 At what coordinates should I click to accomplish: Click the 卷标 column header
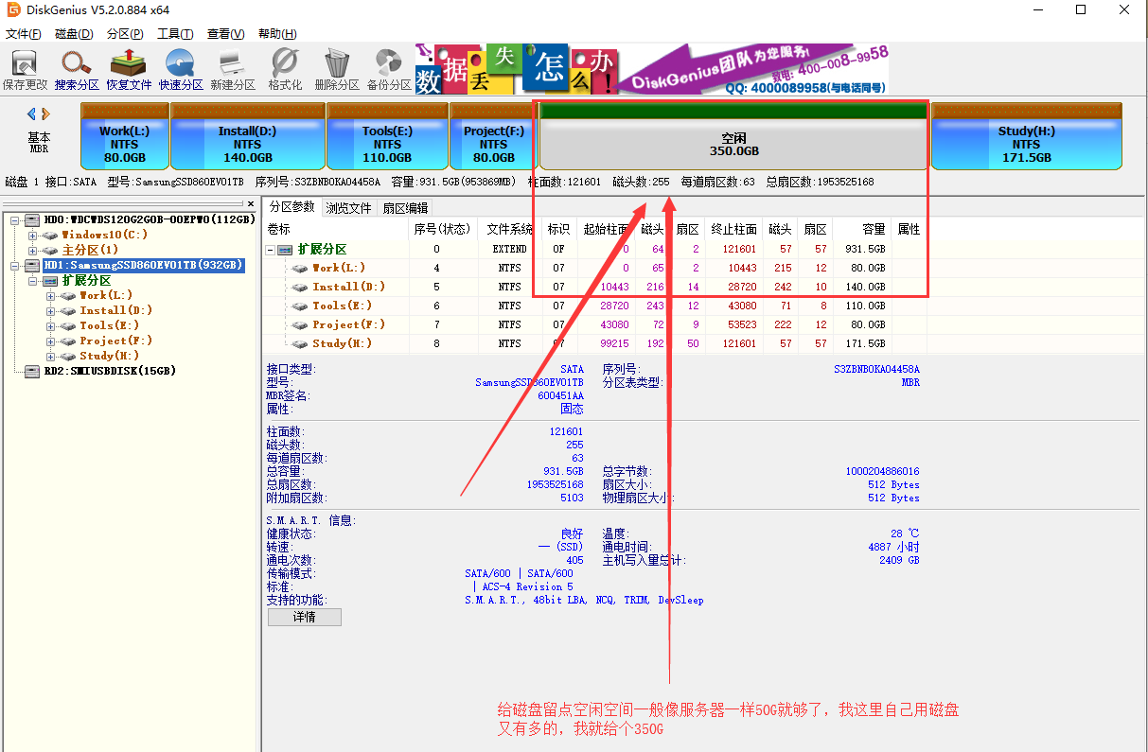336,229
